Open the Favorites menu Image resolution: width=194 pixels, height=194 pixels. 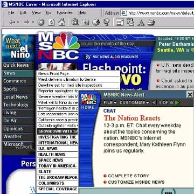point(65,12)
